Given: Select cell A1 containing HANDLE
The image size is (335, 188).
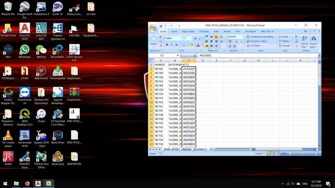Looking at the screenshot, I should (x=161, y=65).
